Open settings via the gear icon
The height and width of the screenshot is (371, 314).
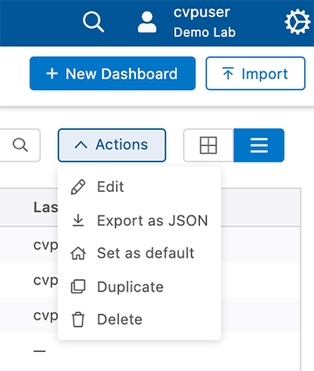[x=297, y=22]
